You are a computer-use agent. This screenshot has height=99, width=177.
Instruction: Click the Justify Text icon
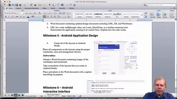pos(55,16)
